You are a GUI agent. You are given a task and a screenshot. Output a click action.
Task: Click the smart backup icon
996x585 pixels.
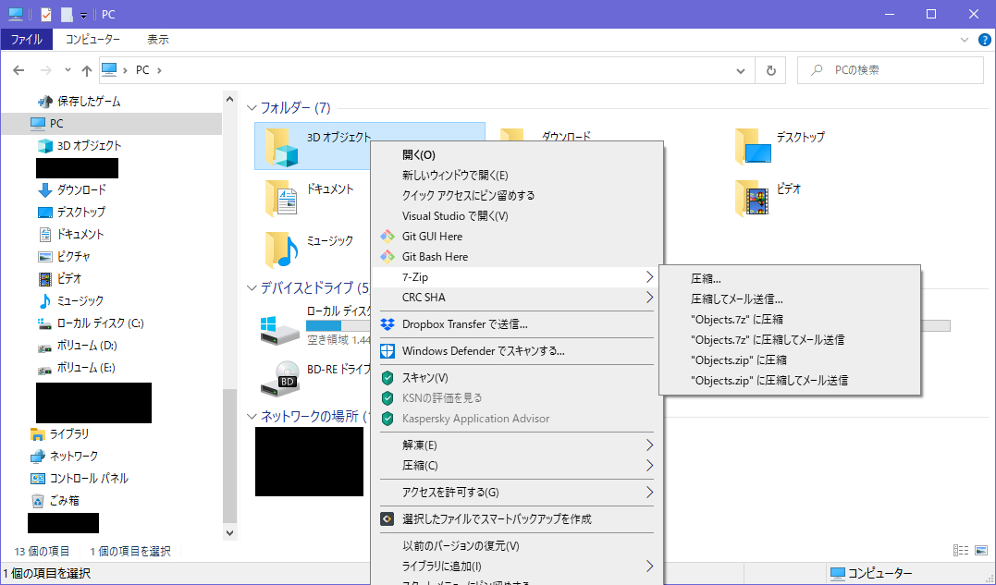(387, 519)
